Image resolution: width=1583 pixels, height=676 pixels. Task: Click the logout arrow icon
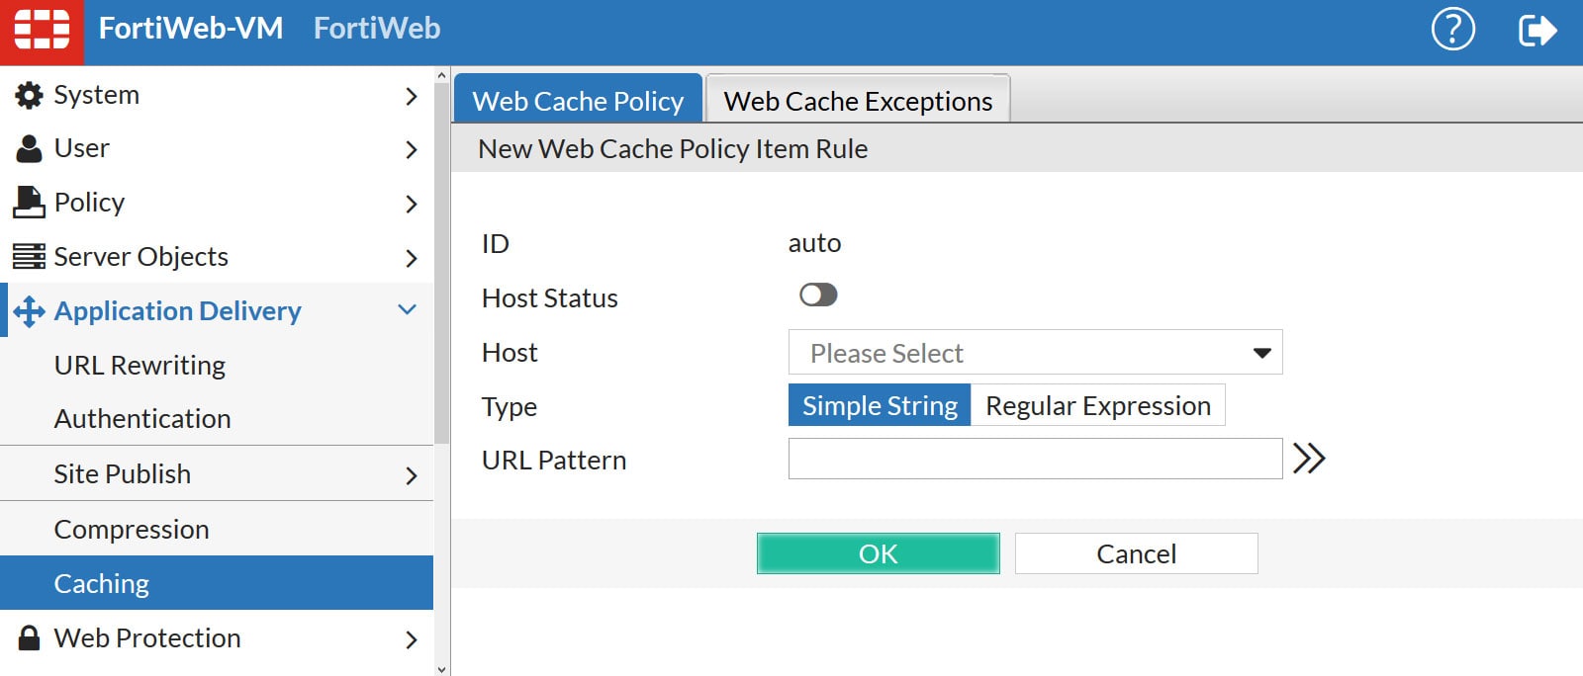(x=1536, y=30)
